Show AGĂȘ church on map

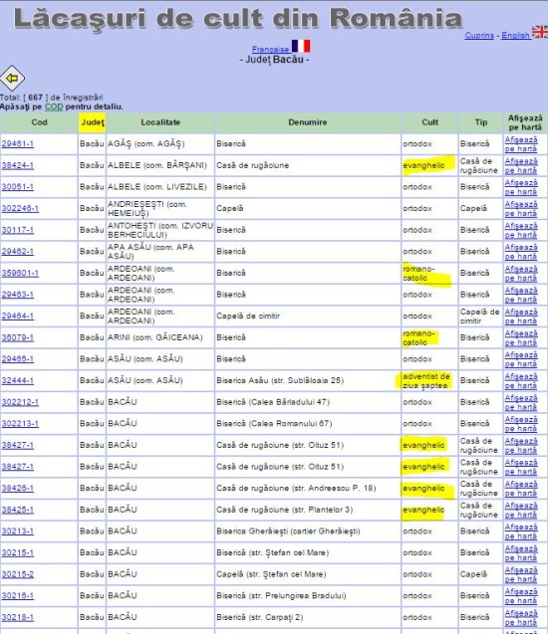click(521, 144)
